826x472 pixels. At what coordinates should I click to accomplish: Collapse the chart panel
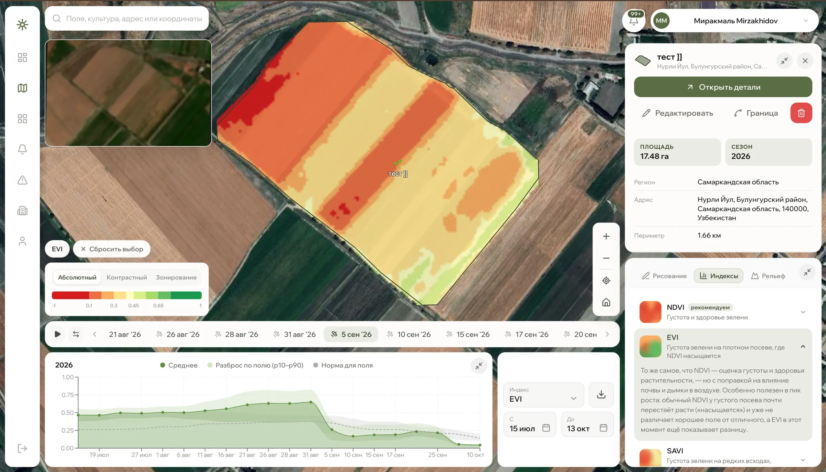[x=479, y=366]
